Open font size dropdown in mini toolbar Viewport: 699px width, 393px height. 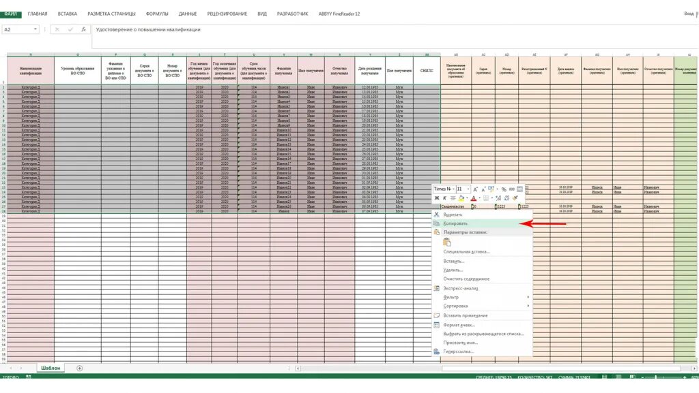[x=468, y=189]
